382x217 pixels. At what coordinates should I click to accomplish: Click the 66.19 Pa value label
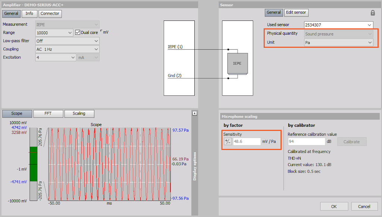181,159
